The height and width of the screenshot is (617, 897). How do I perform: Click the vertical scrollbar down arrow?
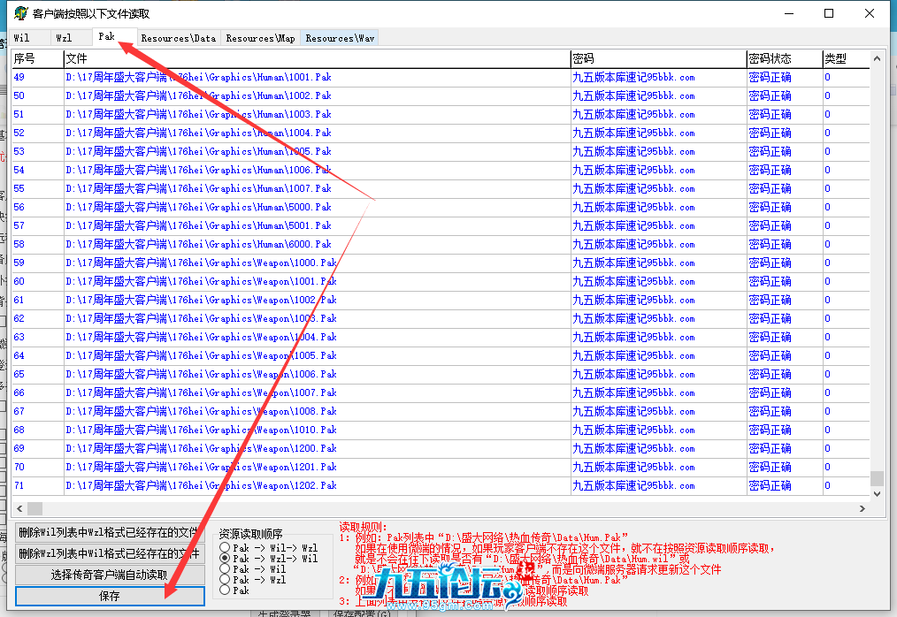pyautogui.click(x=877, y=492)
